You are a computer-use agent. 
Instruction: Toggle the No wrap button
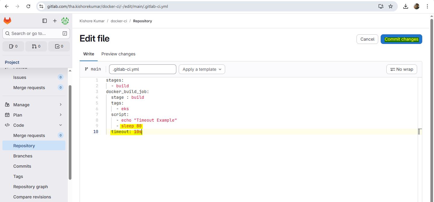click(401, 69)
